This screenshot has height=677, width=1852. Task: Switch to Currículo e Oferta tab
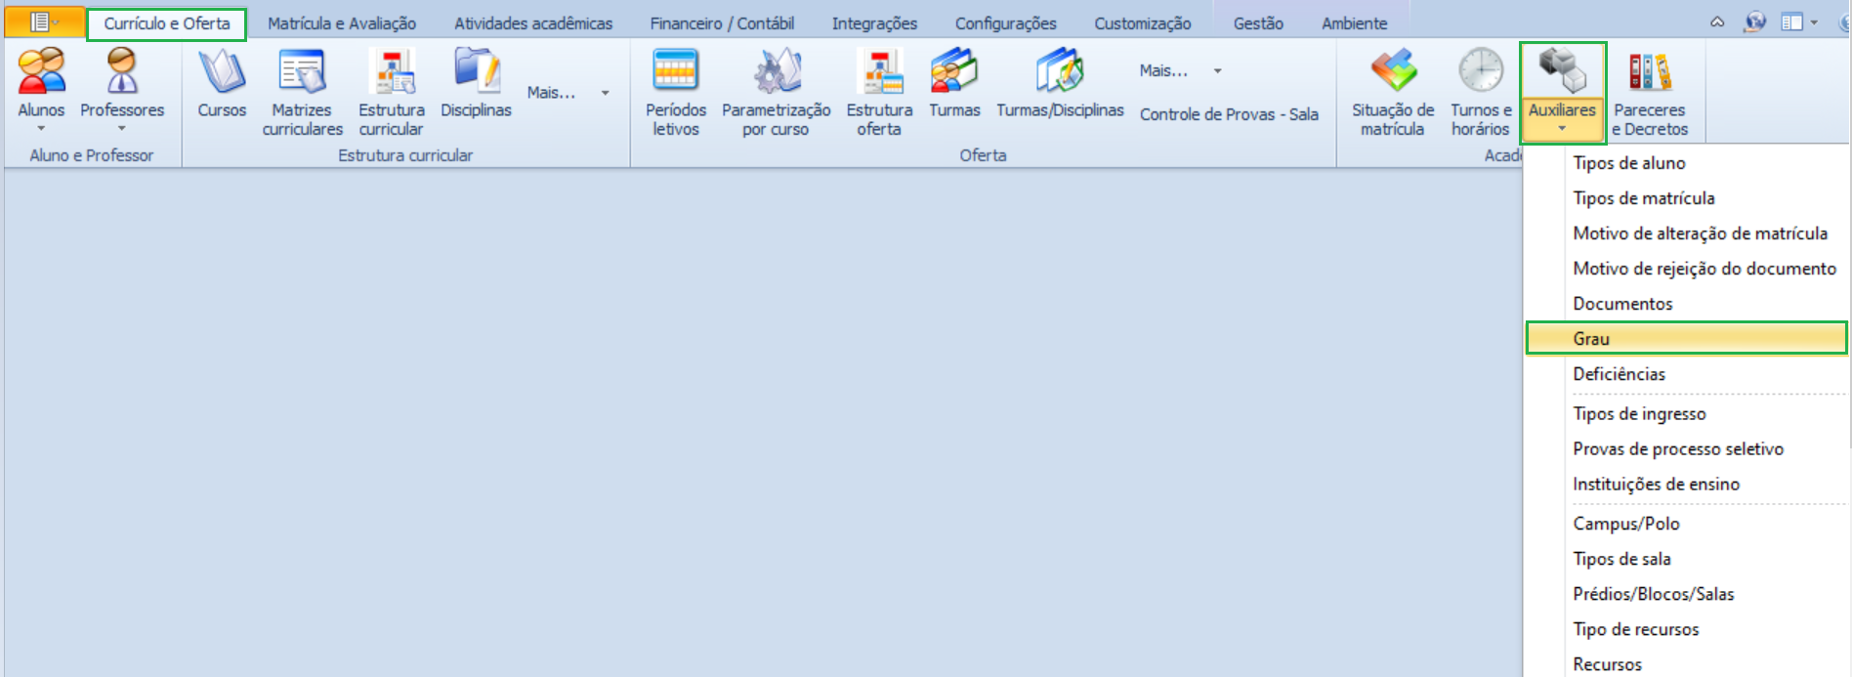[167, 23]
